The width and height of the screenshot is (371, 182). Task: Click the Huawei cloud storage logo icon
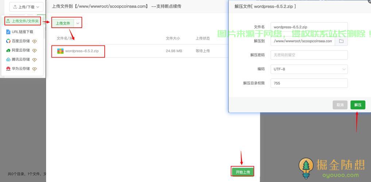8,69
